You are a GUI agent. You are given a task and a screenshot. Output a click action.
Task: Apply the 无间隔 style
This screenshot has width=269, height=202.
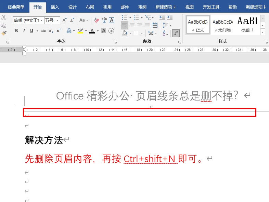(x=222, y=25)
